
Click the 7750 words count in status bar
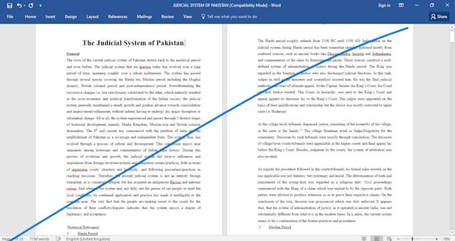coord(39,239)
